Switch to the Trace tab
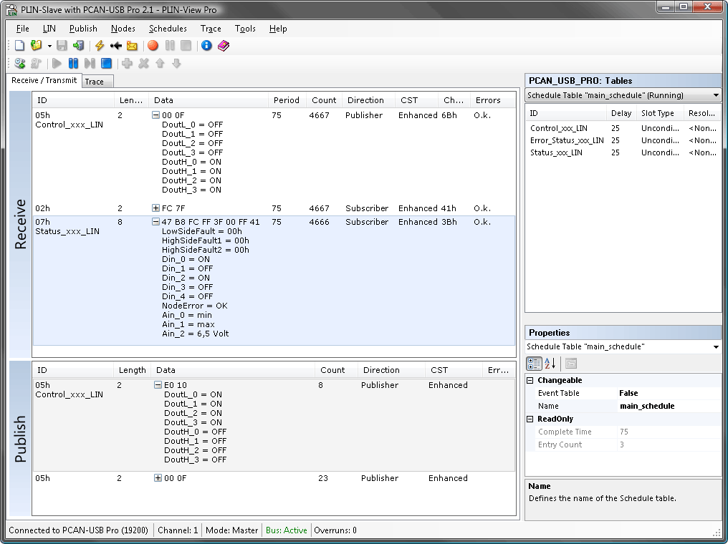Screen dimensions: 728x544 coord(94,82)
